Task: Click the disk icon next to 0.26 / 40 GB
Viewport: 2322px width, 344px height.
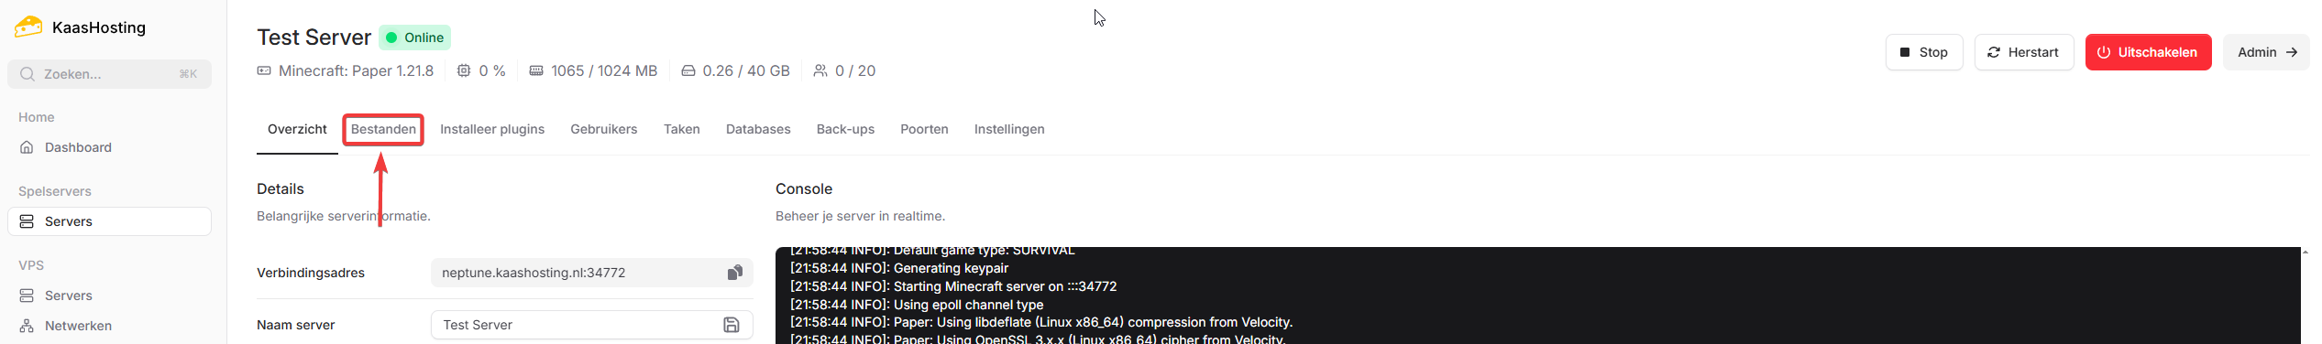Action: pos(688,70)
